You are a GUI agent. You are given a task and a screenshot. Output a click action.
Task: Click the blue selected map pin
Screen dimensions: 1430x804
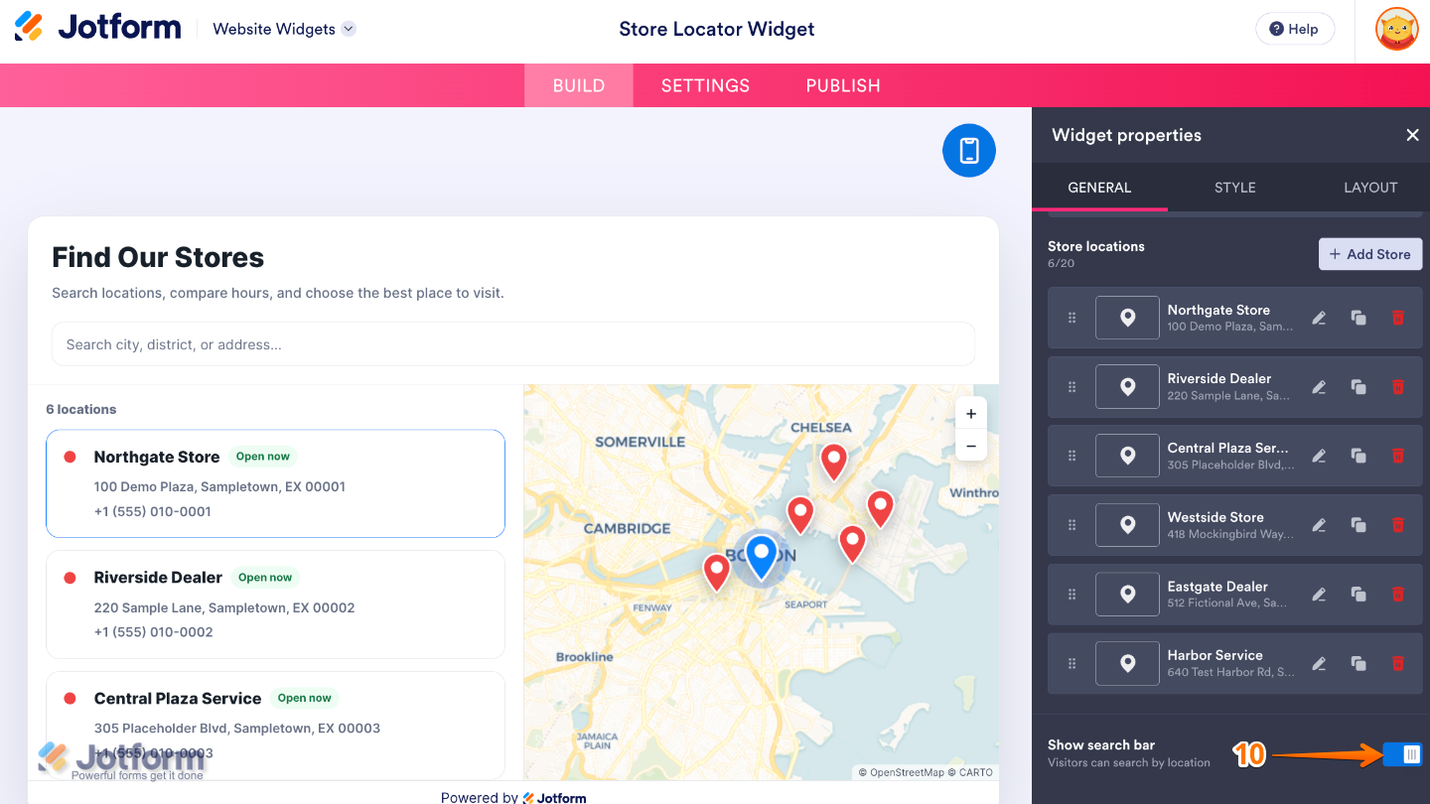[x=761, y=557]
